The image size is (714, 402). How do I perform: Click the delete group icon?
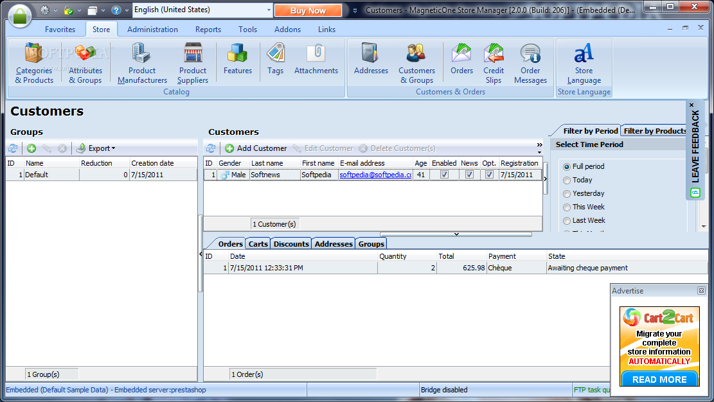62,148
